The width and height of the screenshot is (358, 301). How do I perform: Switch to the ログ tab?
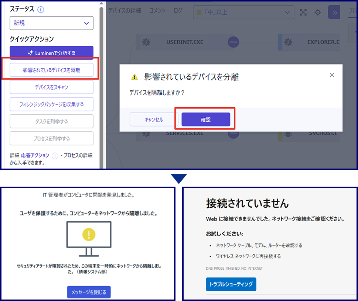pos(178,11)
